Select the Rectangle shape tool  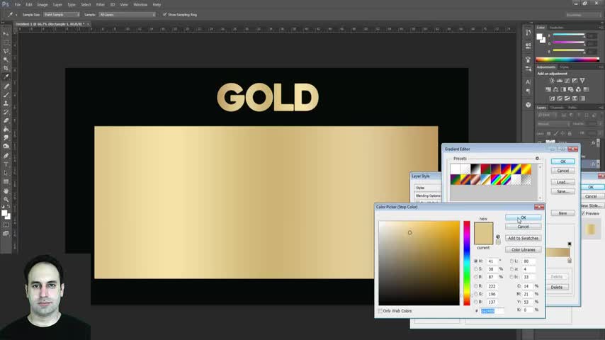tap(6, 181)
